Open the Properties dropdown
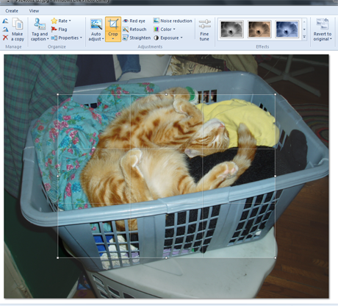The image size is (338, 306). pyautogui.click(x=67, y=38)
